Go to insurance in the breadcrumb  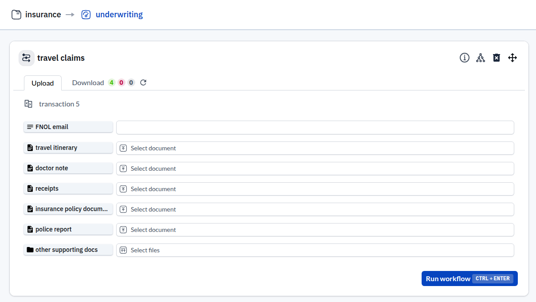pos(43,15)
